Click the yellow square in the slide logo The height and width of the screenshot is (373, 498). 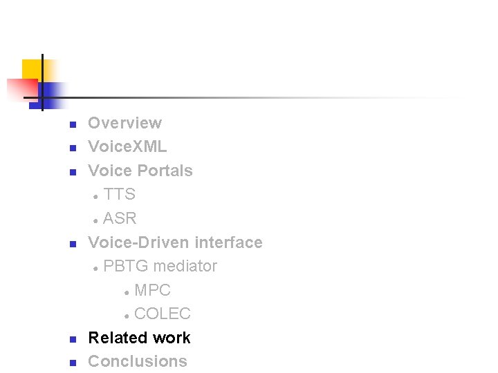32,69
